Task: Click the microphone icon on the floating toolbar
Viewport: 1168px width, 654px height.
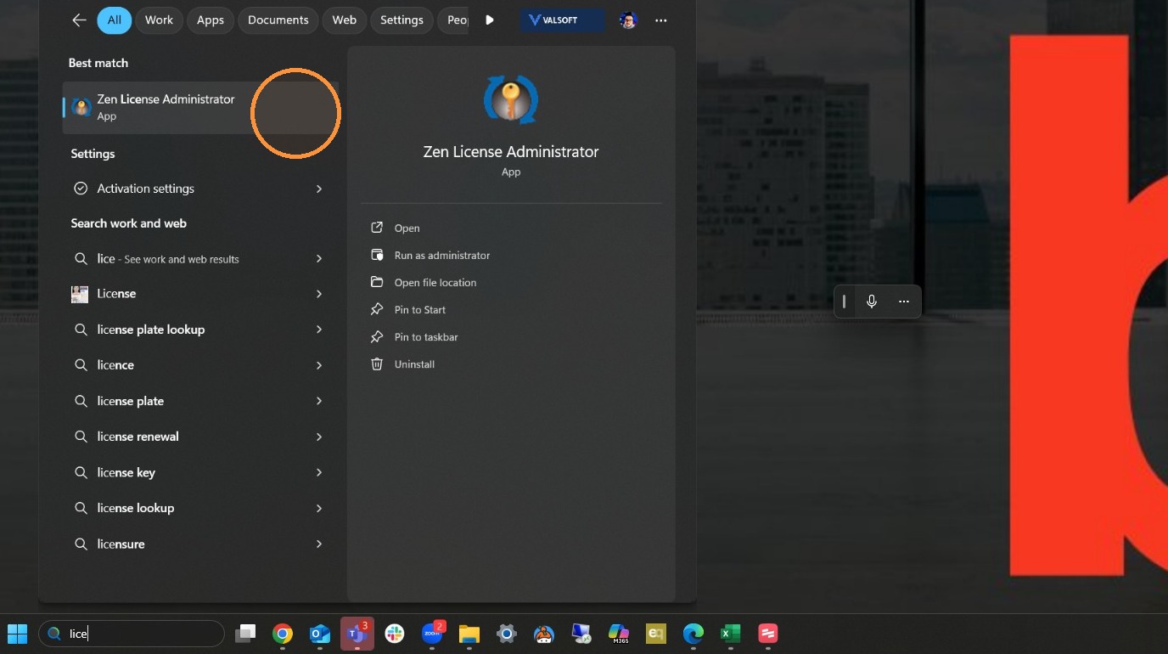Action: 872,302
